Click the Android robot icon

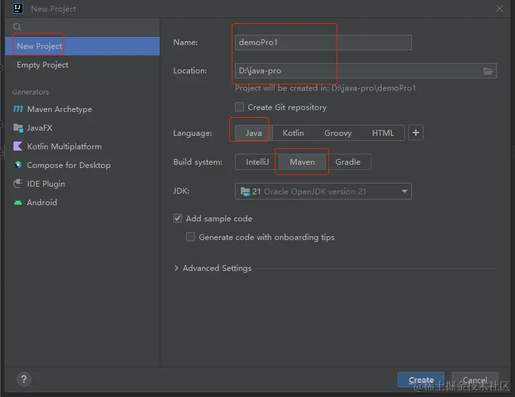[18, 202]
